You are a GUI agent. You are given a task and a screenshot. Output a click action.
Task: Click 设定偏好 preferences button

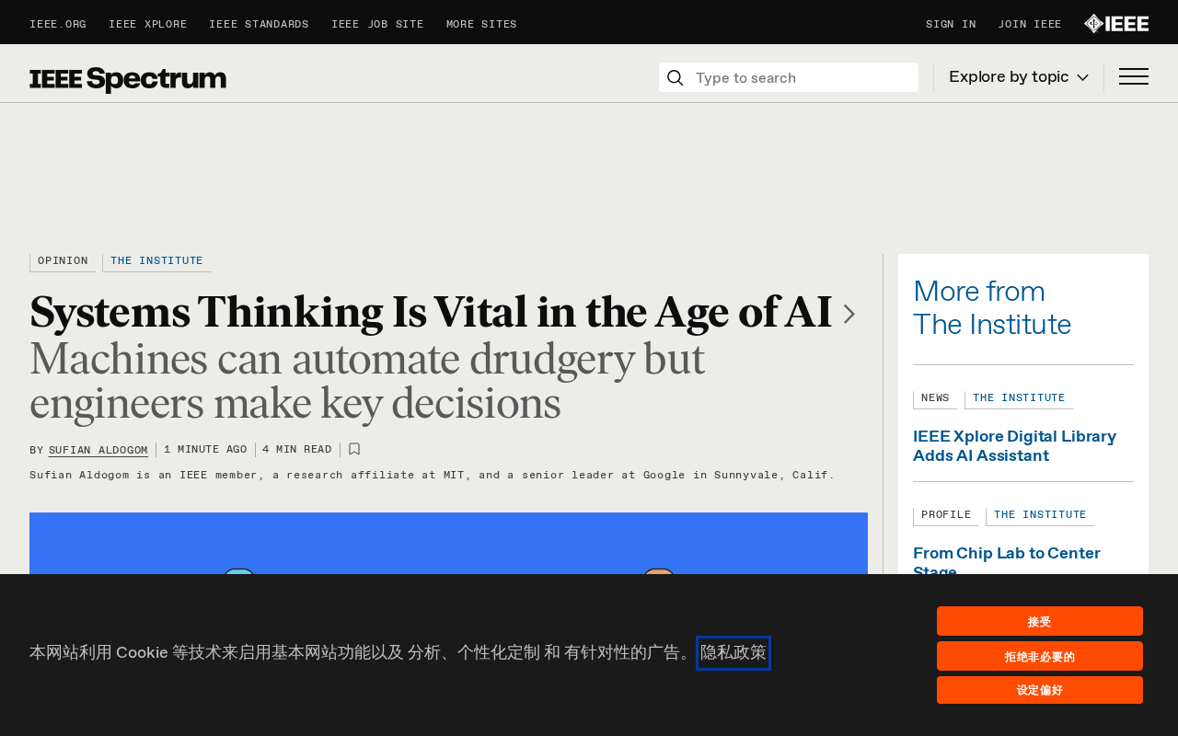point(1040,690)
